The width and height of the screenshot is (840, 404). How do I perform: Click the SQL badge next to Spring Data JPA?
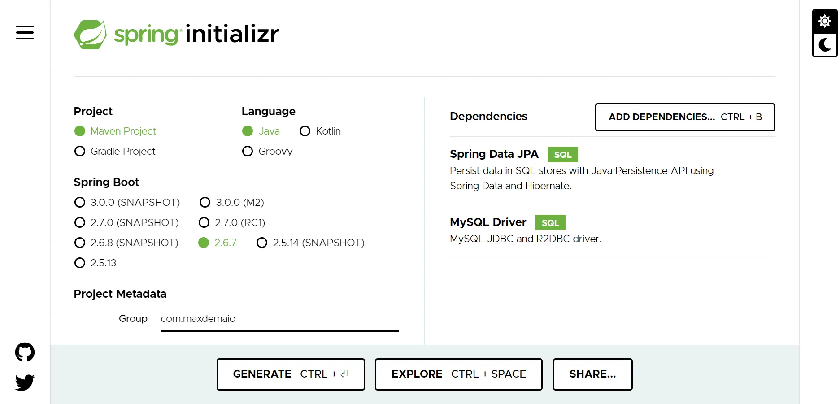[562, 154]
